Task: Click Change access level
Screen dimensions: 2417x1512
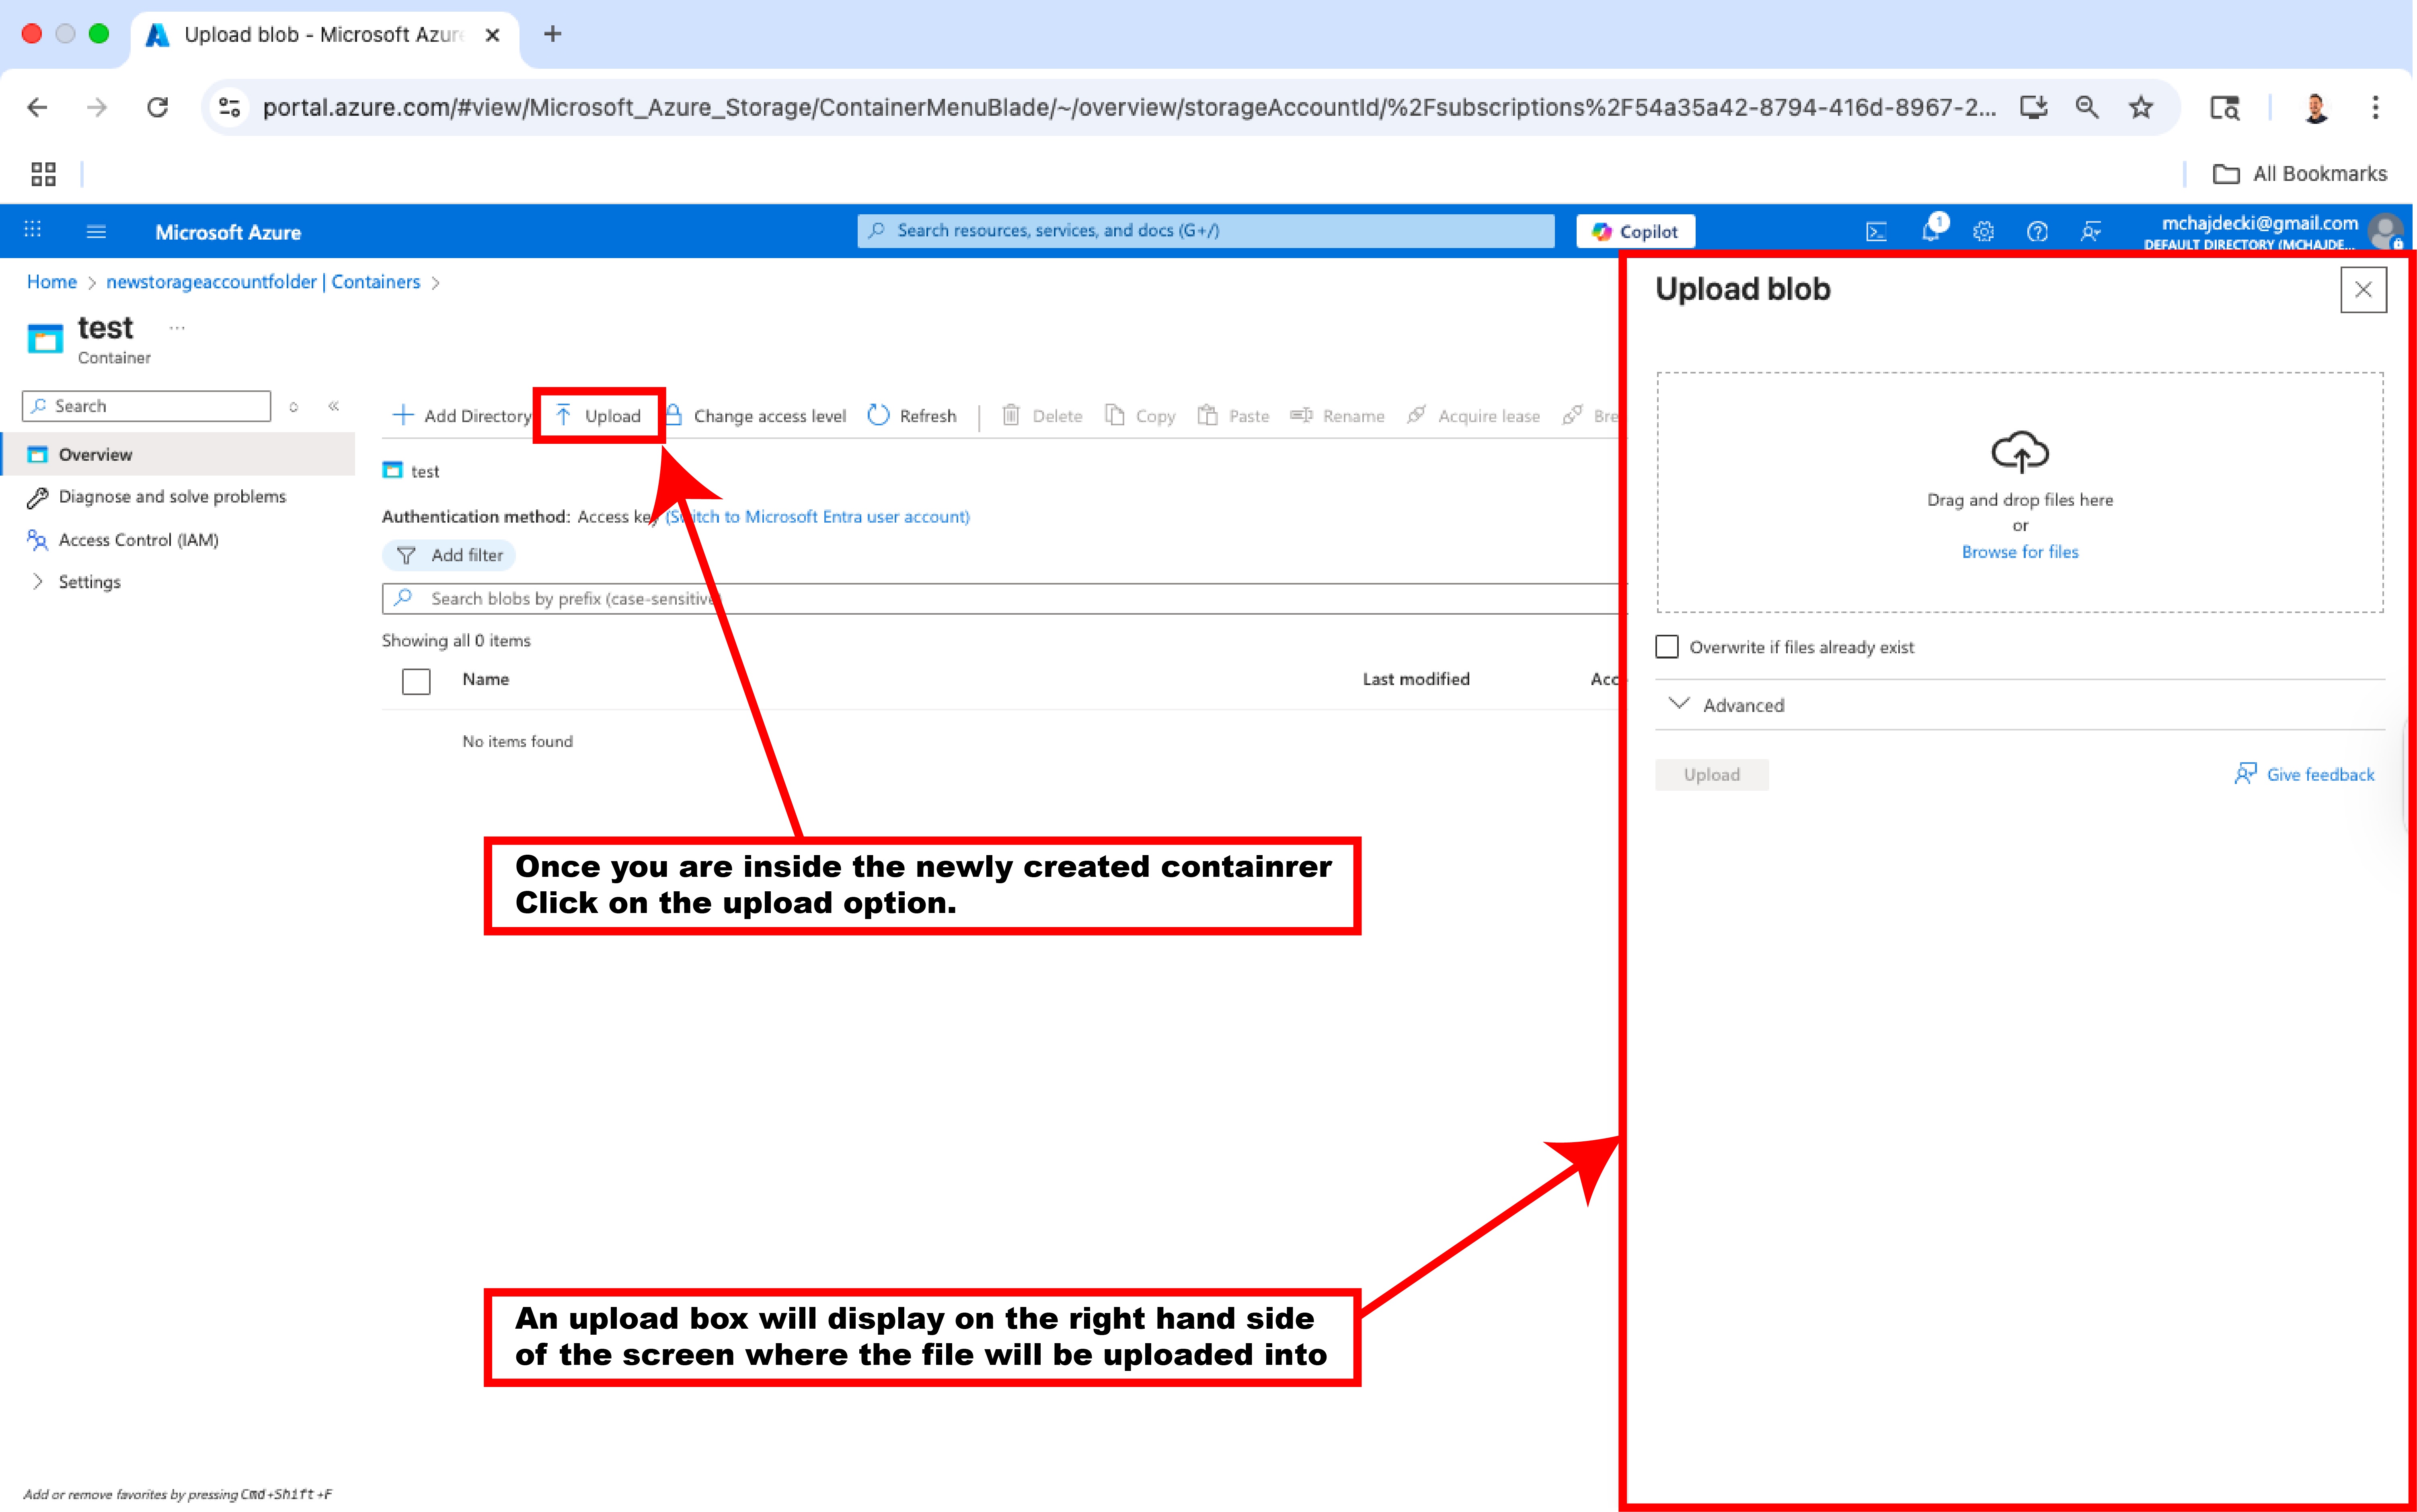Action: [x=756, y=416]
